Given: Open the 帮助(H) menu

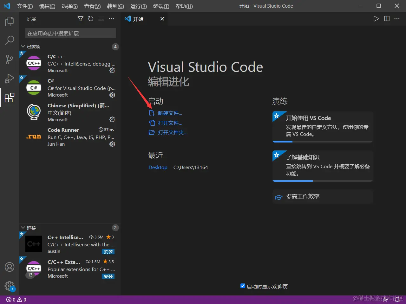Looking at the screenshot, I should point(184,6).
